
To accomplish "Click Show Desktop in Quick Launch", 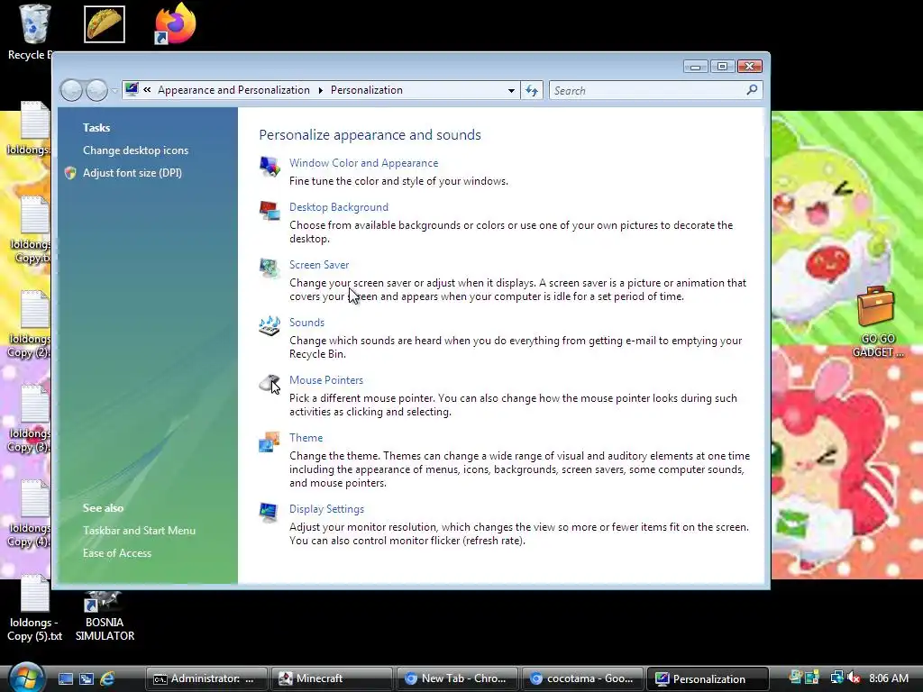I will coord(65,679).
